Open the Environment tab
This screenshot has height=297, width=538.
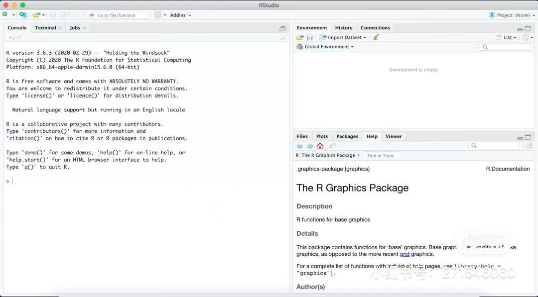(312, 28)
